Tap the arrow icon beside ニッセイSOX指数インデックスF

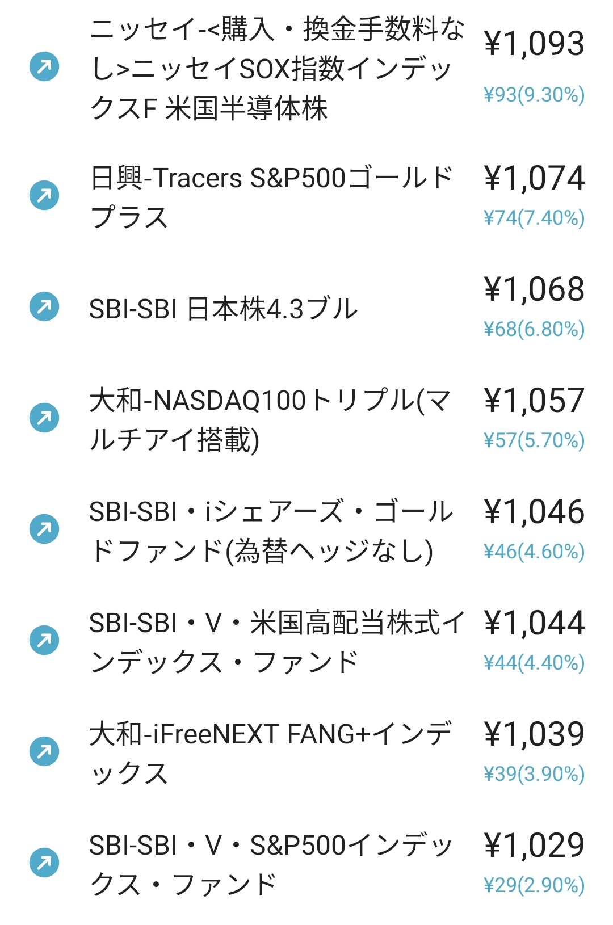coord(44,66)
